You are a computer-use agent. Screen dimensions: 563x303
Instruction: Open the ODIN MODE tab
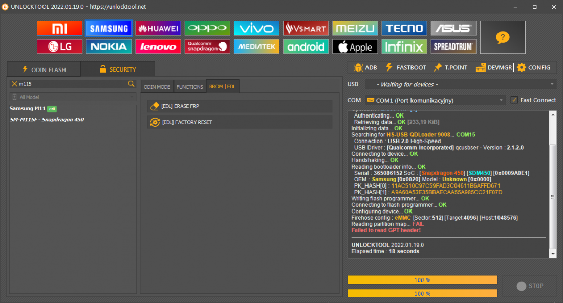pos(157,87)
